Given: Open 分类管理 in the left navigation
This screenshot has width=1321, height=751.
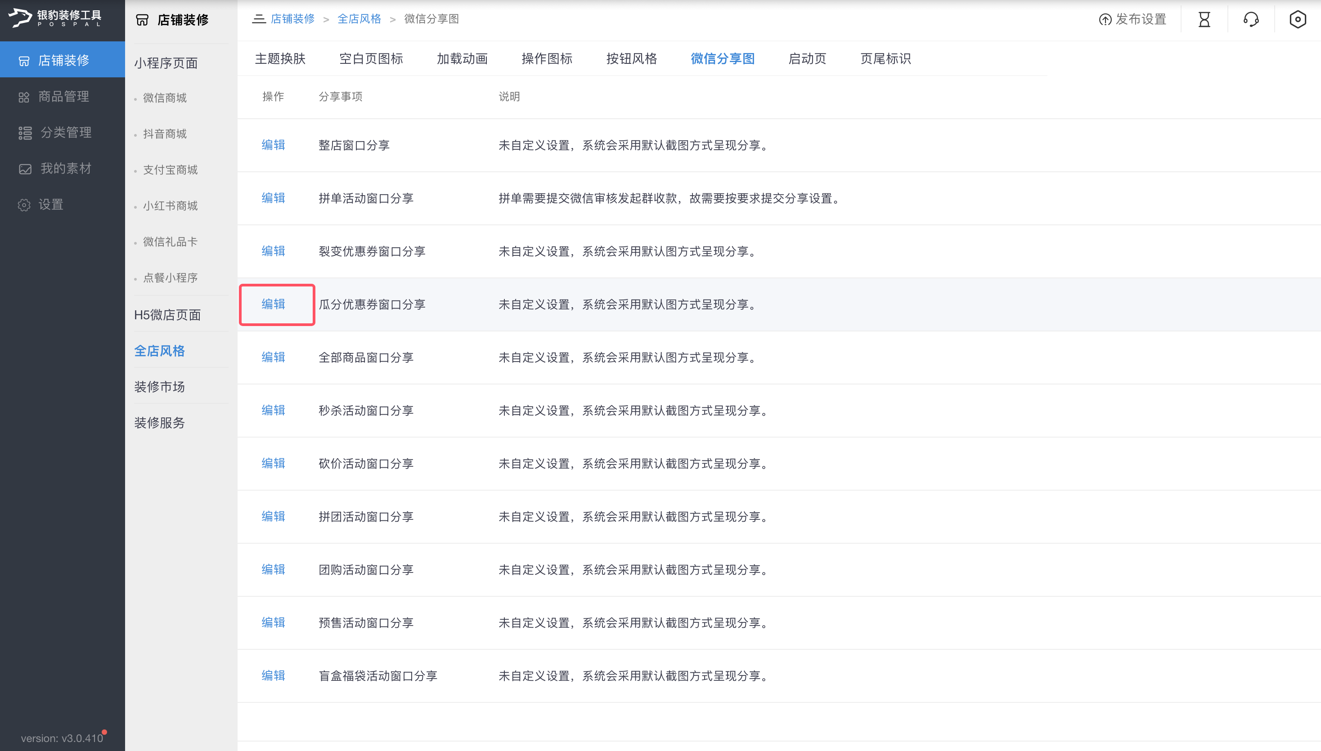Looking at the screenshot, I should [65, 133].
